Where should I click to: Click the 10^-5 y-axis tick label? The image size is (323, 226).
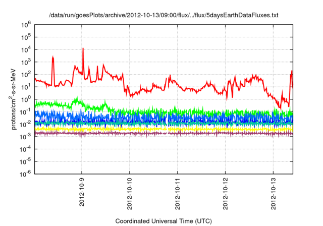click(x=25, y=161)
